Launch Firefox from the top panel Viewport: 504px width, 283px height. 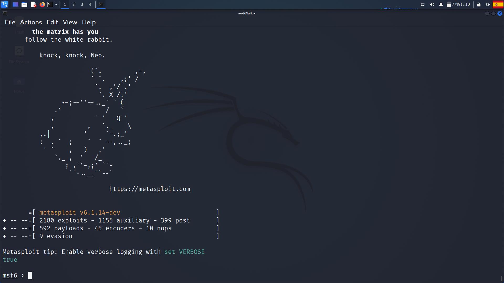coord(42,4)
